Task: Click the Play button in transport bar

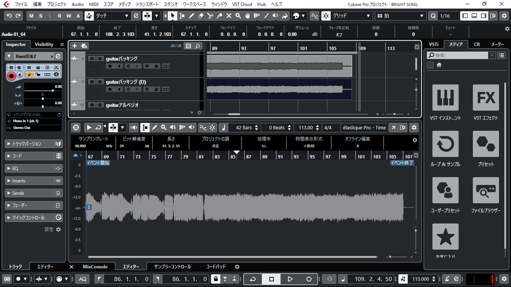Action: (290, 279)
